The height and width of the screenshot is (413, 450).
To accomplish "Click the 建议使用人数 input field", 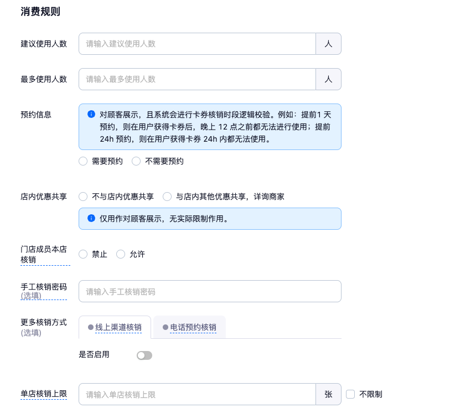I will (x=197, y=44).
